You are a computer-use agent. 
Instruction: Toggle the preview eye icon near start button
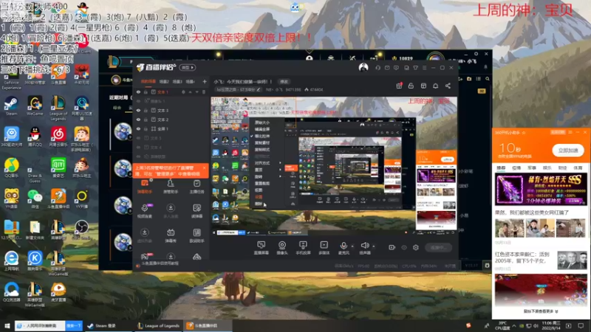[404, 247]
